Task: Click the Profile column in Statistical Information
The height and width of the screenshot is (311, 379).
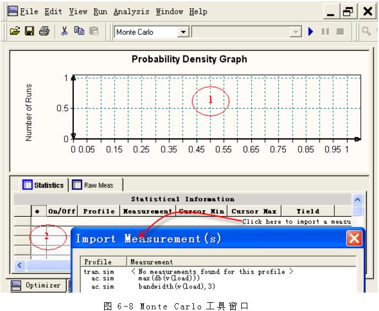Action: [x=99, y=211]
